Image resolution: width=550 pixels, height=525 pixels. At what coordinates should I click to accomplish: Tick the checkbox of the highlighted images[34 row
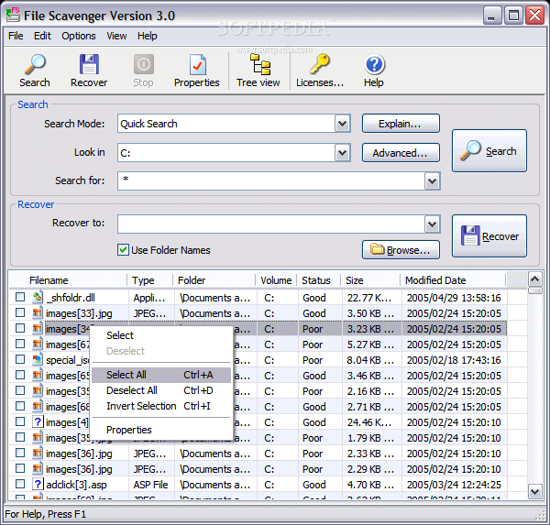pos(20,328)
